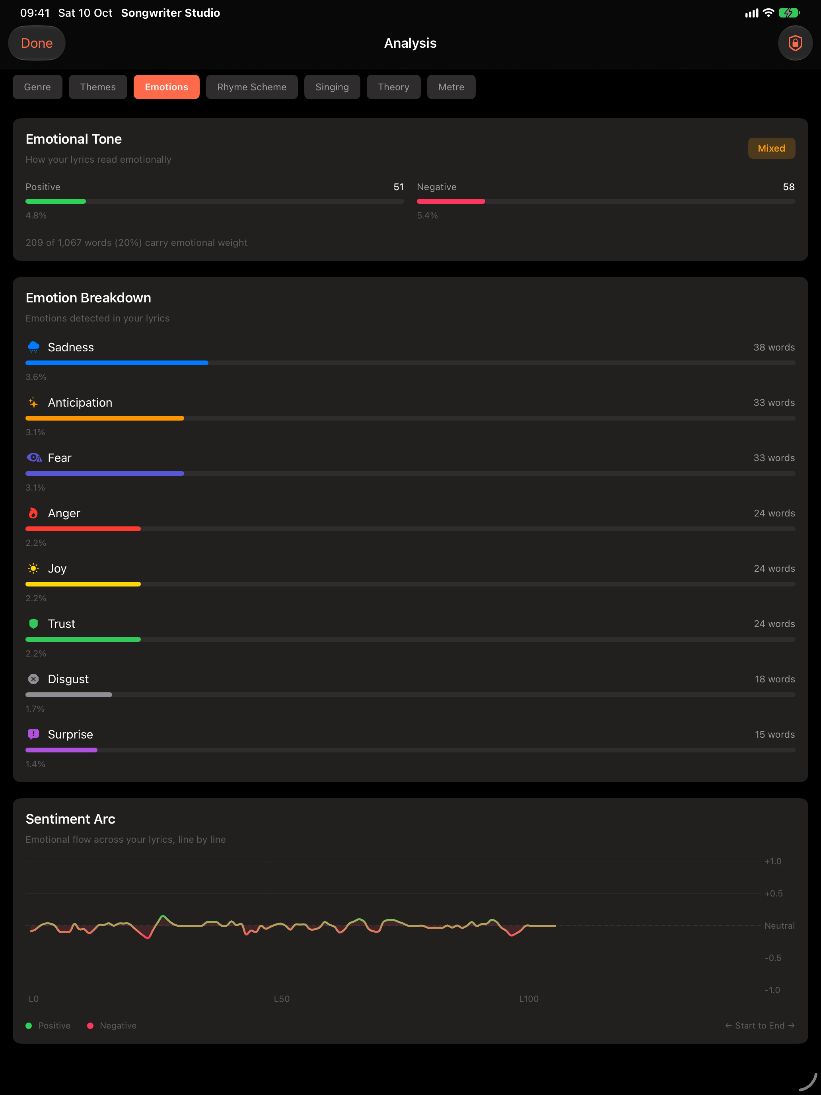Click the Songwriter Studio status bar title

click(x=171, y=13)
